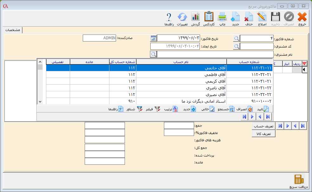Click the تغییرات (Changes) toolbar icon

[x=182, y=18]
